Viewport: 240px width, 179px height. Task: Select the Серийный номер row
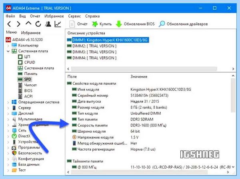(120, 95)
